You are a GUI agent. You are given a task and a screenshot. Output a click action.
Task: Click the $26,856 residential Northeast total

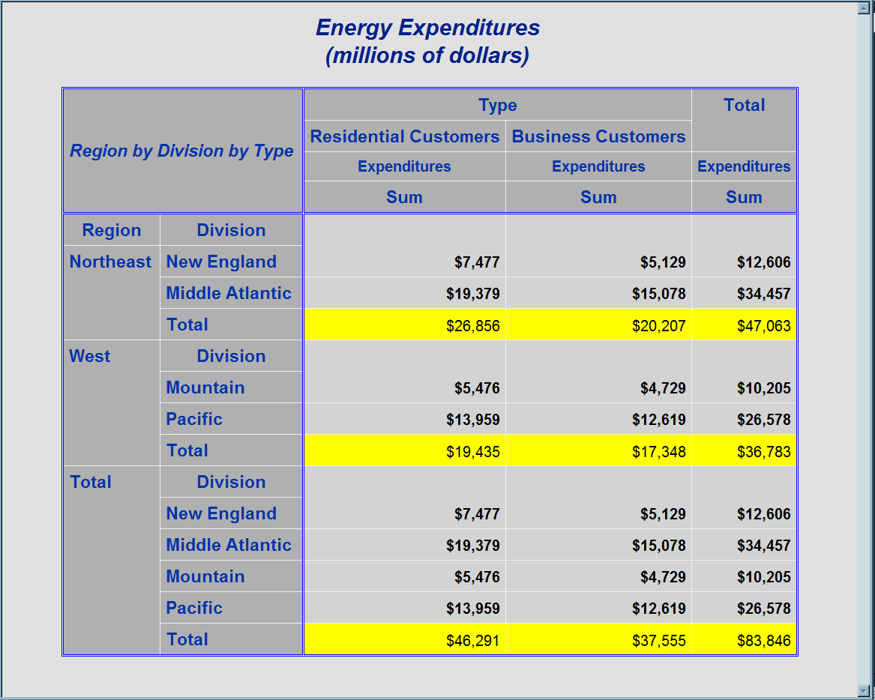pyautogui.click(x=405, y=325)
